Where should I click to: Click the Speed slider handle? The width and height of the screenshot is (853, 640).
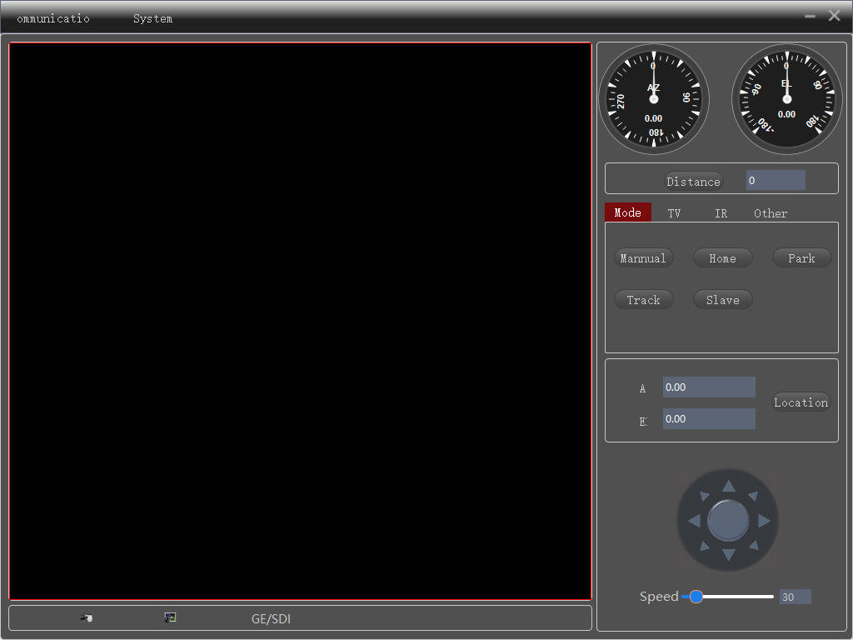(696, 597)
